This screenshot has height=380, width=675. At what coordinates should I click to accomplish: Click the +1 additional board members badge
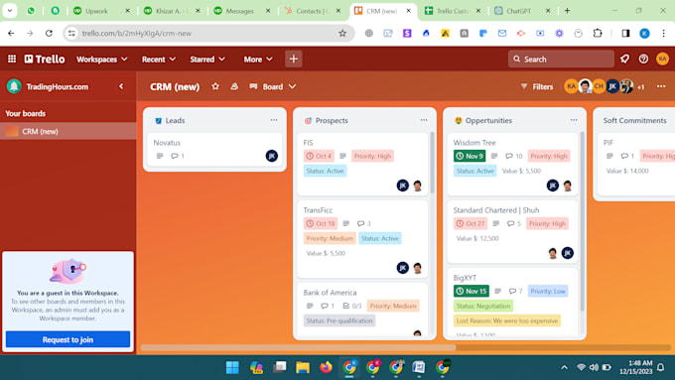(641, 87)
